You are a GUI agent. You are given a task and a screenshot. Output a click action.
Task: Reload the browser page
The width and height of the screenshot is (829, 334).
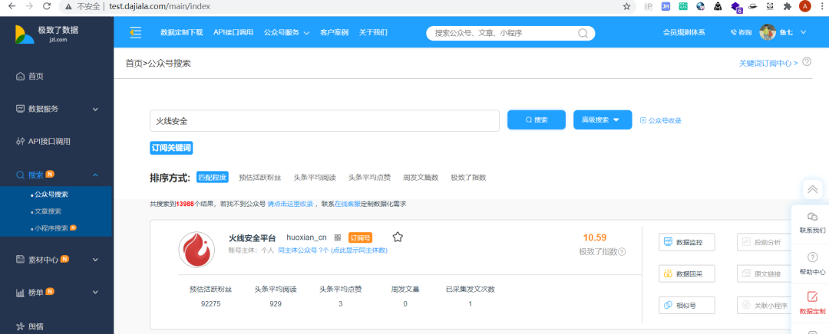pos(46,6)
